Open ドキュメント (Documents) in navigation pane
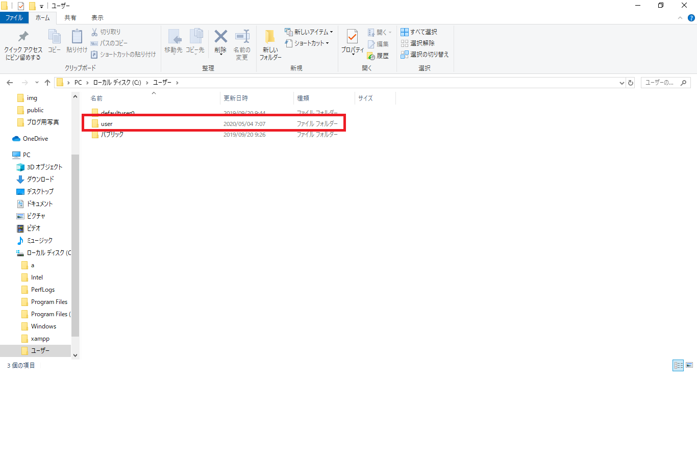697x459 pixels. (35, 204)
